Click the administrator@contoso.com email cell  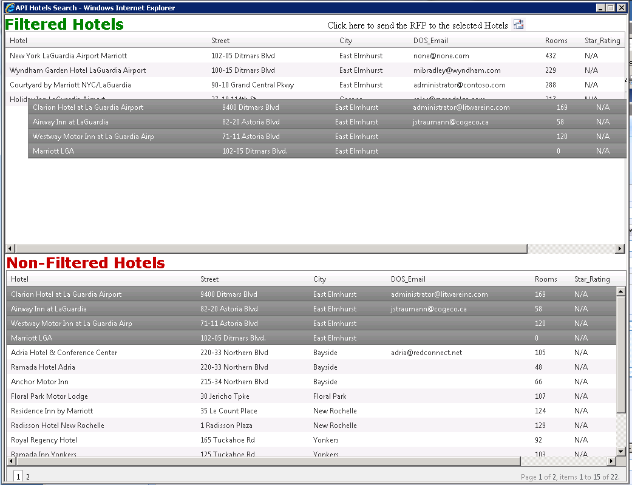point(460,84)
